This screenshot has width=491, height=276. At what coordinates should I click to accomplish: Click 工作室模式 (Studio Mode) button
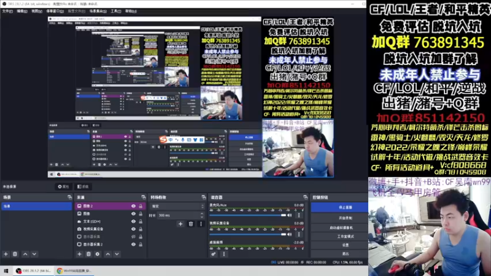pyautogui.click(x=339, y=237)
